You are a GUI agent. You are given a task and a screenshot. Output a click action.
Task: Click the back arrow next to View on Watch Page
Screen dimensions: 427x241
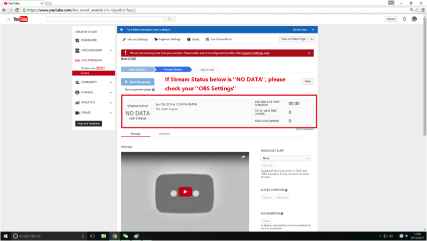coord(312,39)
